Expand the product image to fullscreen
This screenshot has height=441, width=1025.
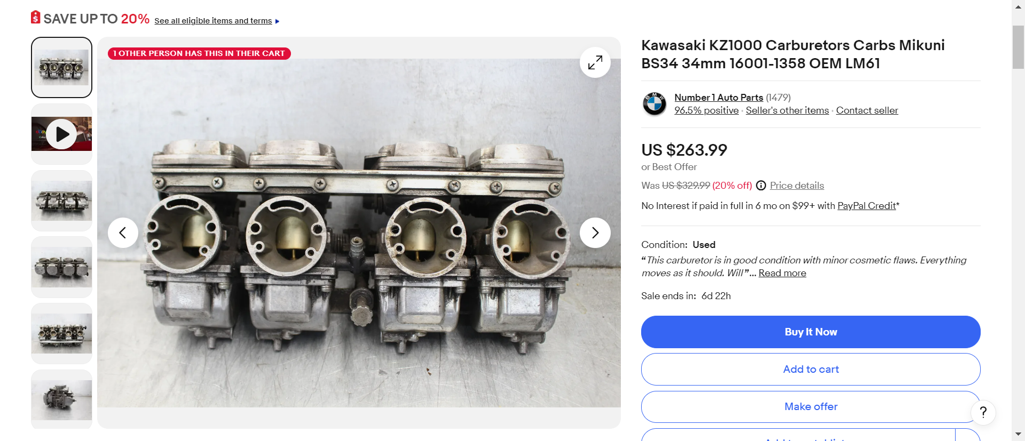[595, 62]
